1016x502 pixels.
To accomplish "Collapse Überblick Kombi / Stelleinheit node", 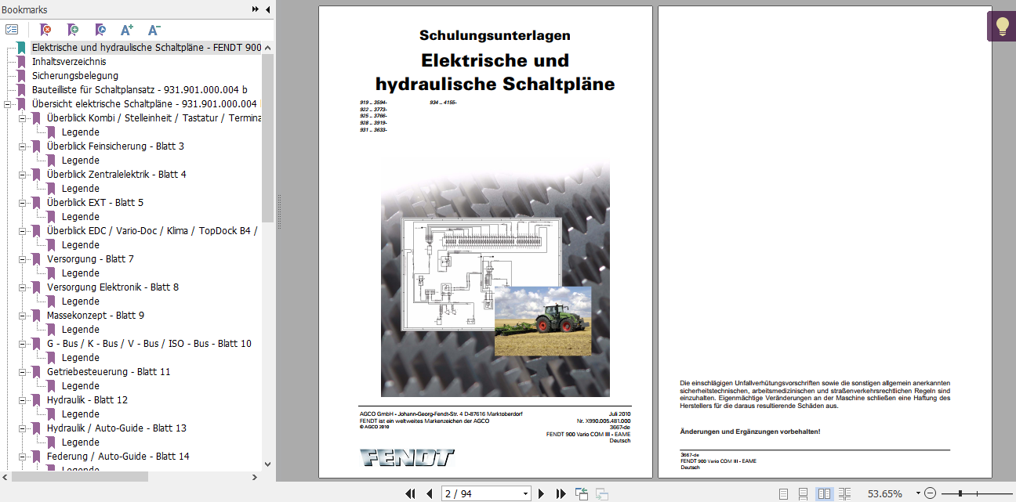I will [23, 118].
